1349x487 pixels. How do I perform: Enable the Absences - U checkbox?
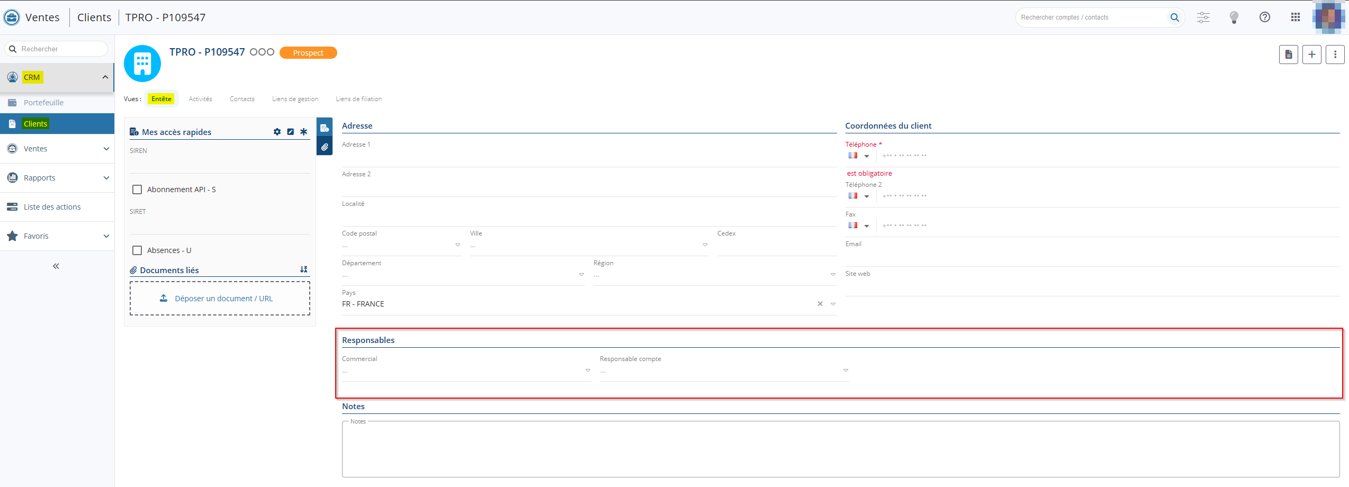tap(137, 250)
